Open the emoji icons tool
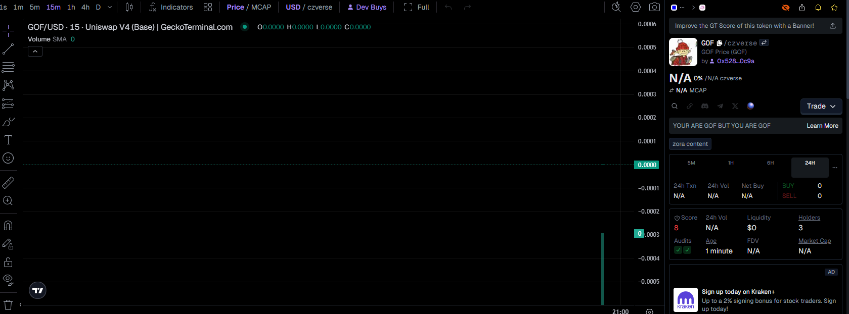 pos(8,158)
